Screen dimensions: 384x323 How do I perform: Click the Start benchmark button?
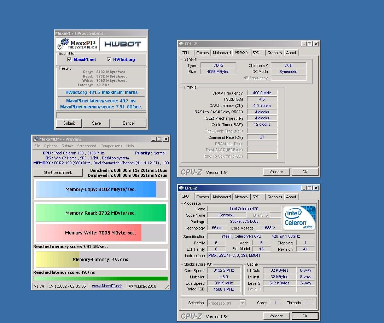pos(58,172)
